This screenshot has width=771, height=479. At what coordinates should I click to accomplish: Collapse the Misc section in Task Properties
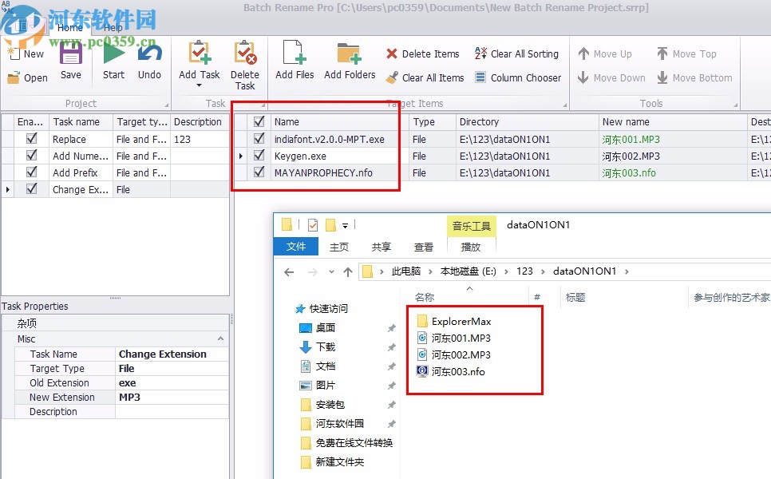click(221, 338)
